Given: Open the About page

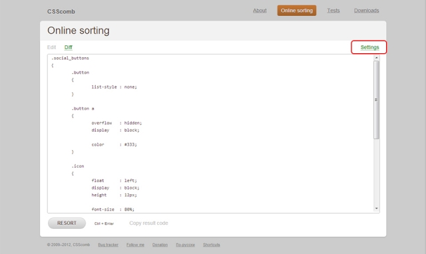Looking at the screenshot, I should pyautogui.click(x=260, y=11).
